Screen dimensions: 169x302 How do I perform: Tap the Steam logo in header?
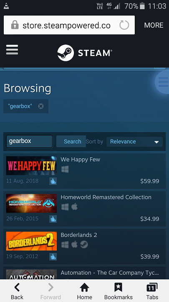[84, 53]
